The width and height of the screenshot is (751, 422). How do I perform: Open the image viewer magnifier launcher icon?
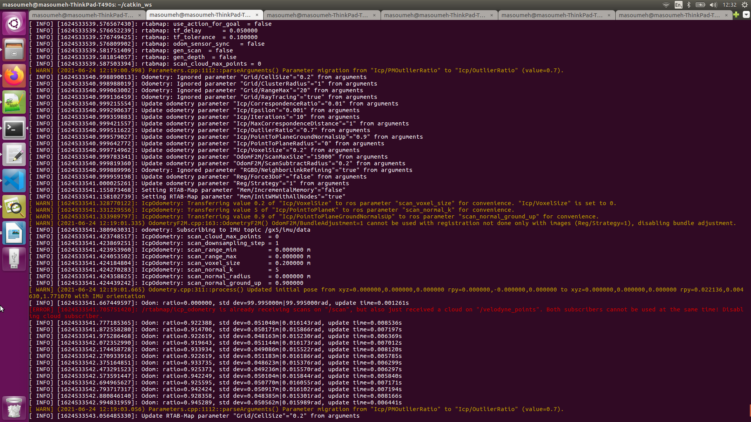point(14,207)
